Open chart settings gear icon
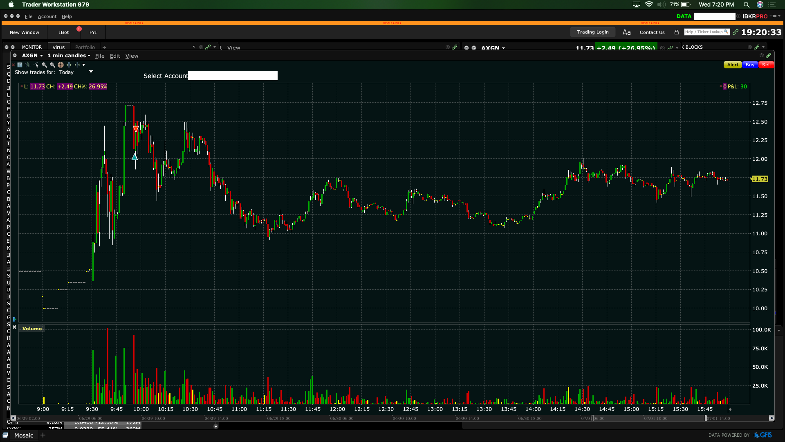785x442 pixels. [761, 56]
